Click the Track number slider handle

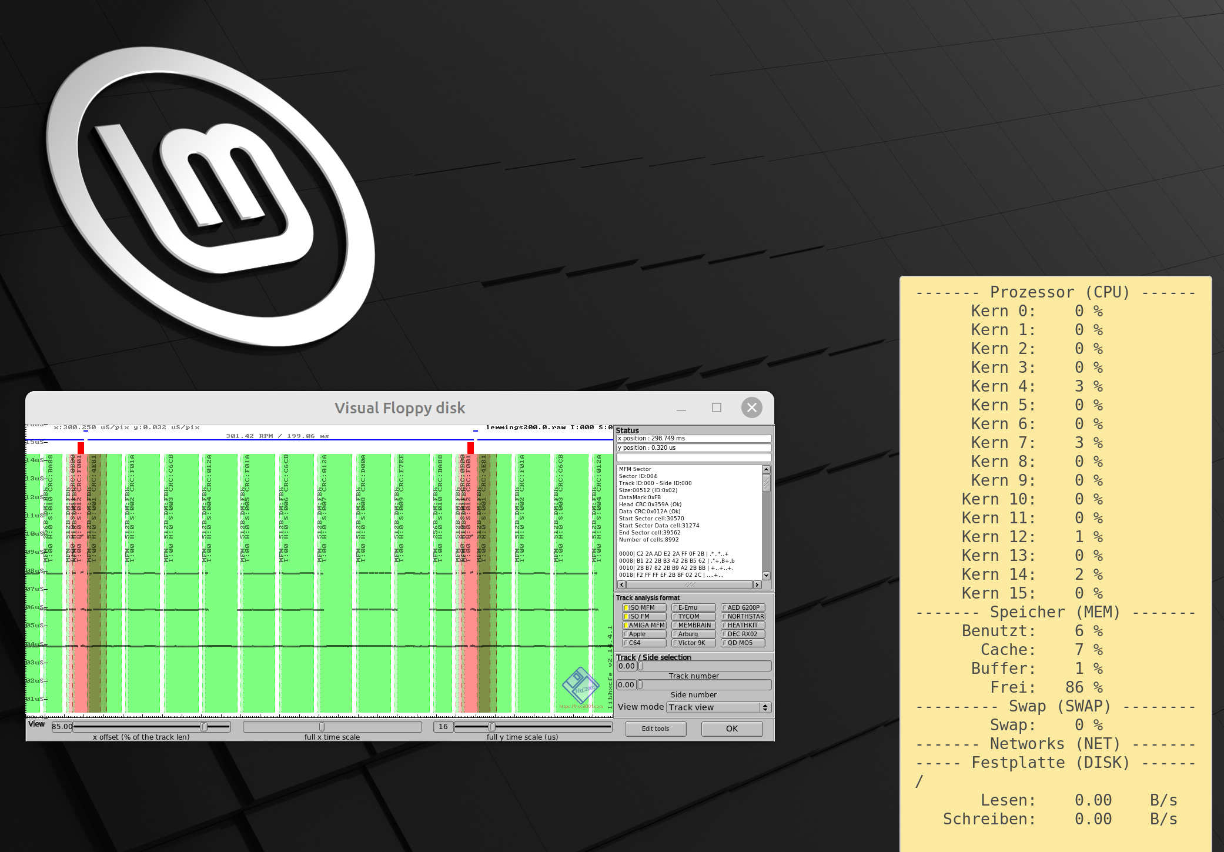click(641, 666)
